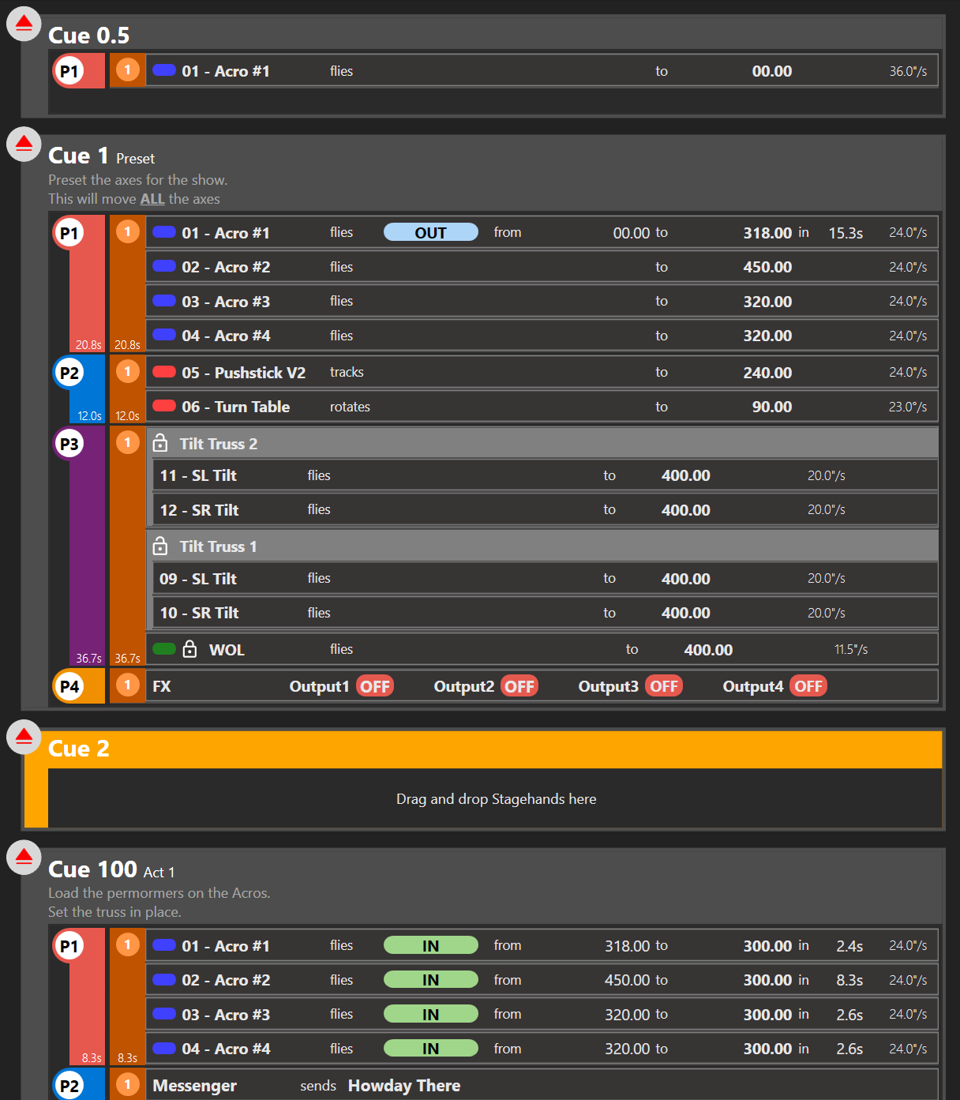The height and width of the screenshot is (1100, 960).
Task: Click the green color swatch beside WOL
Action: coord(164,649)
